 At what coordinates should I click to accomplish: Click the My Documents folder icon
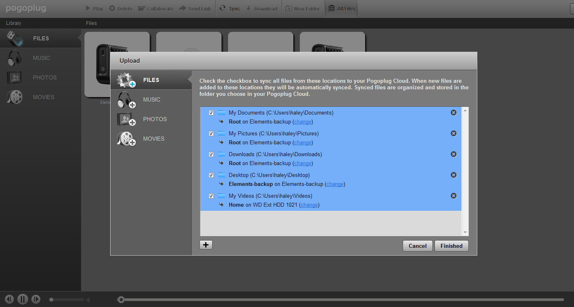pyautogui.click(x=222, y=113)
